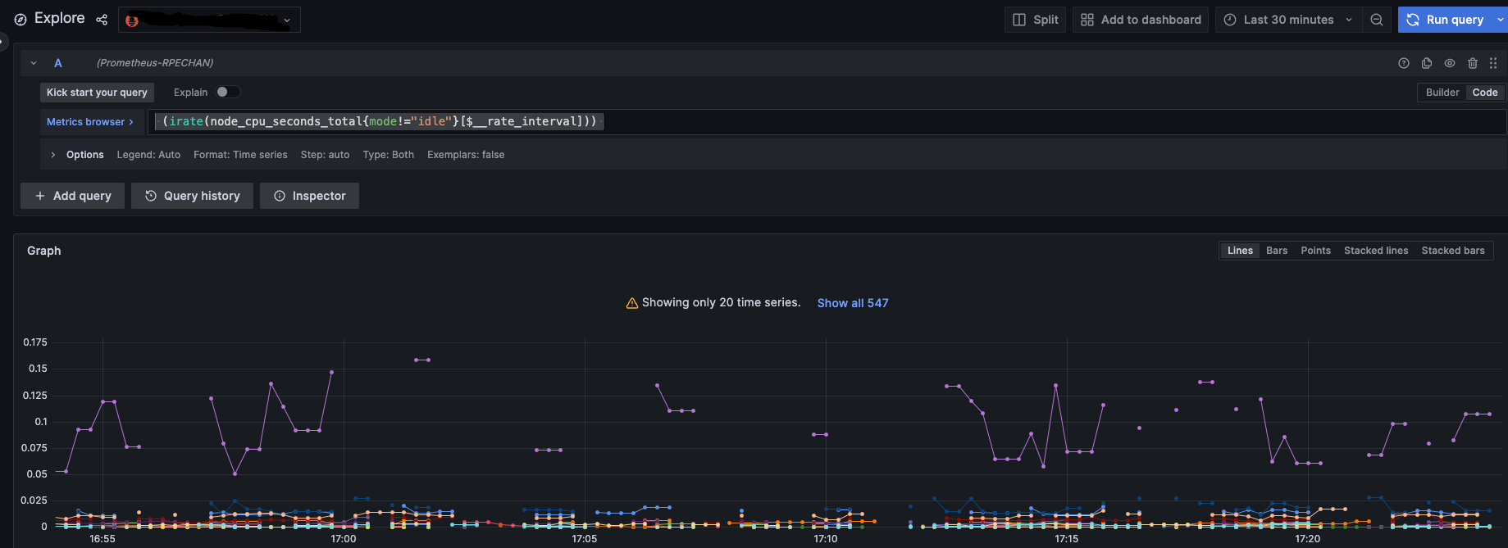
Task: Click Legend: Auto option text
Action: point(148,155)
